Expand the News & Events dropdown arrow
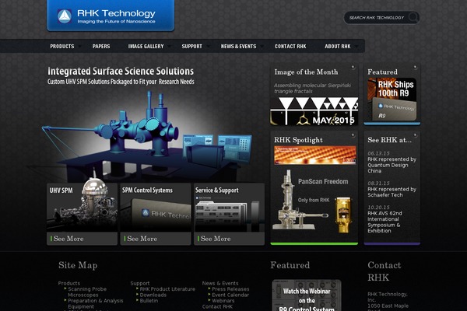467x311 pixels. pyautogui.click(x=262, y=47)
